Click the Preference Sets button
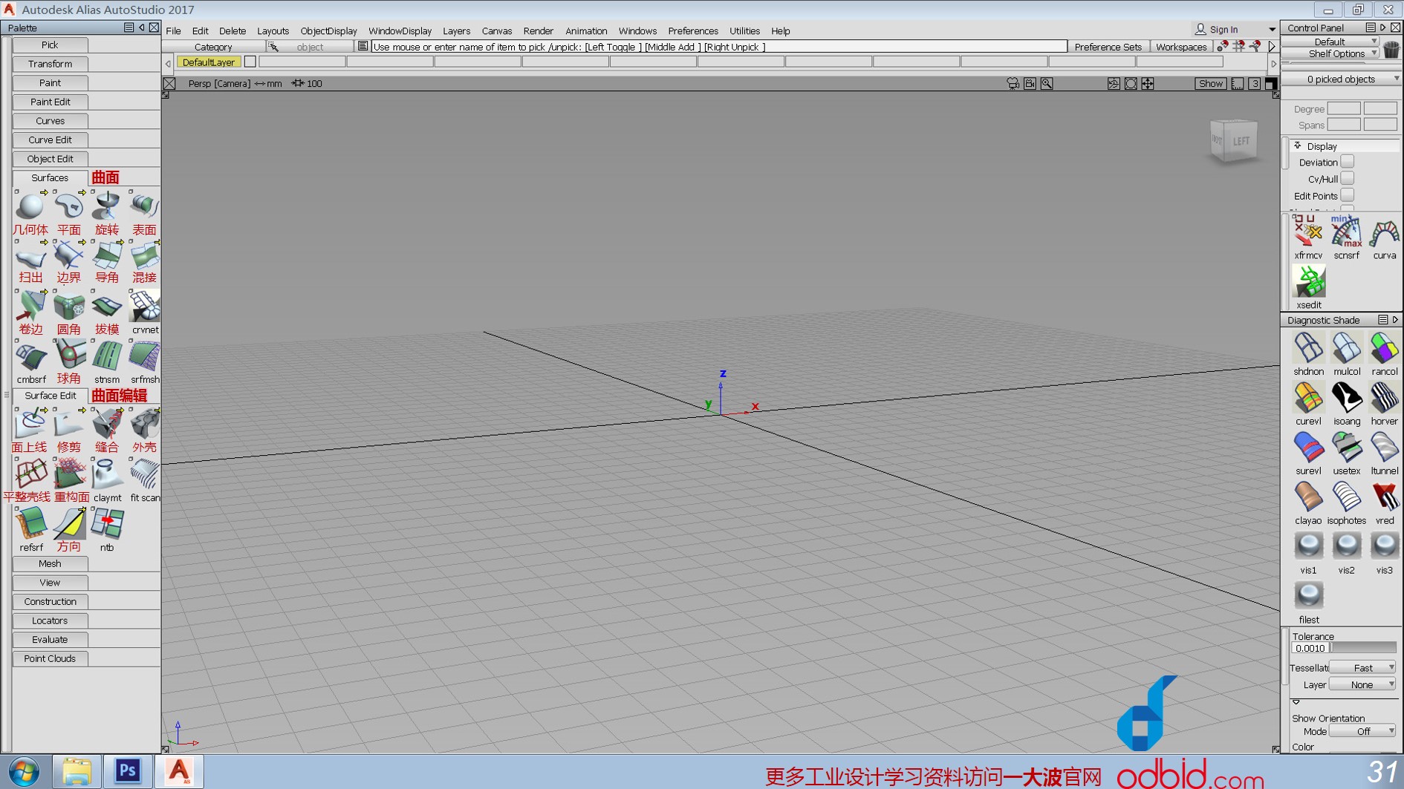The height and width of the screenshot is (789, 1404). click(1108, 47)
